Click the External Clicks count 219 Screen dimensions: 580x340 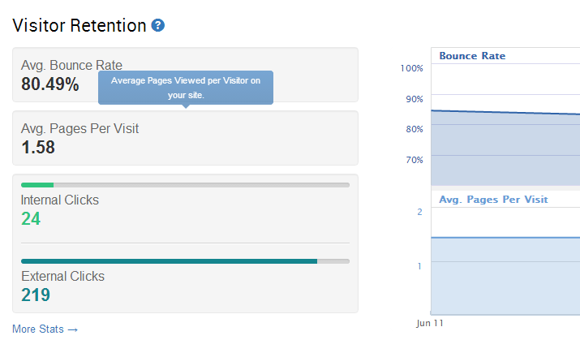[36, 295]
